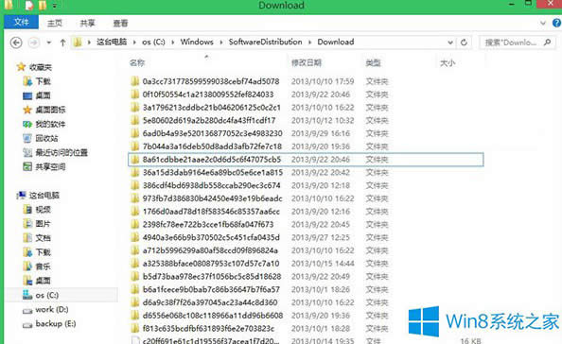Click Download breadcrumb in address bar
562x344 pixels.
tap(336, 42)
